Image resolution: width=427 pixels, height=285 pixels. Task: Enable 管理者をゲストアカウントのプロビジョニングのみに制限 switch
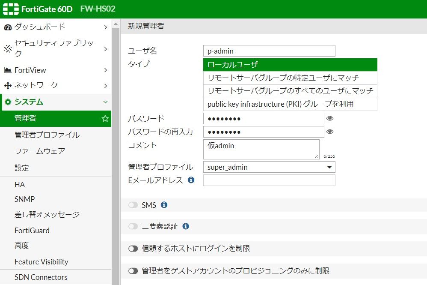click(133, 271)
